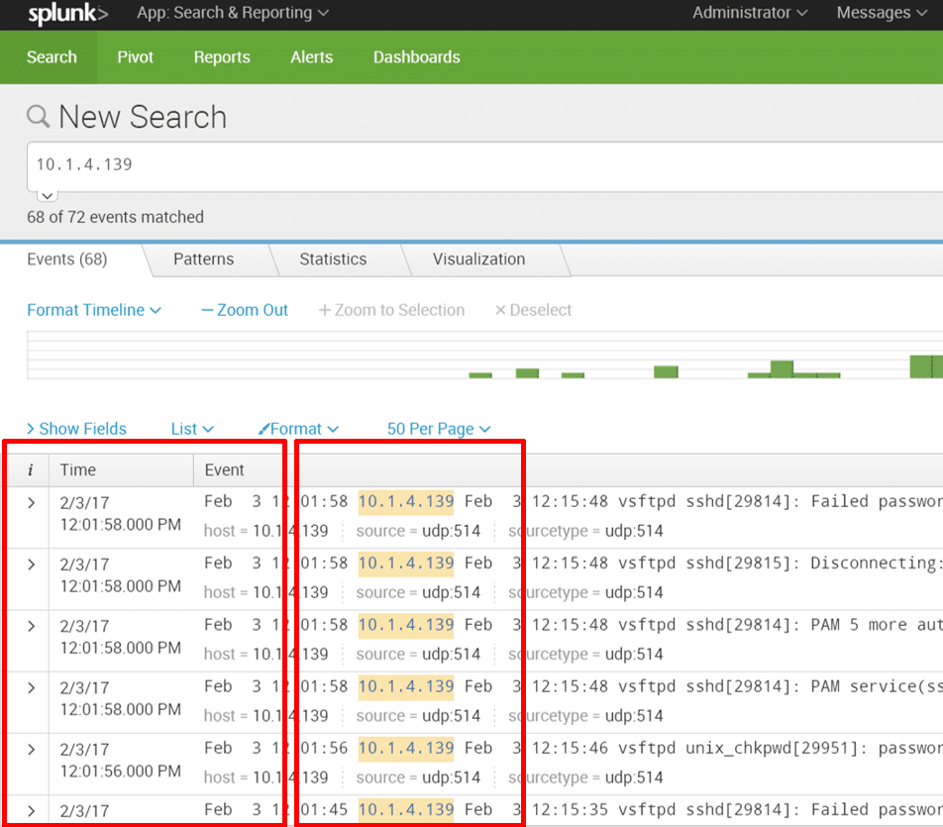Expand the search bar with the chevron below it
The width and height of the screenshot is (943, 827).
(47, 196)
